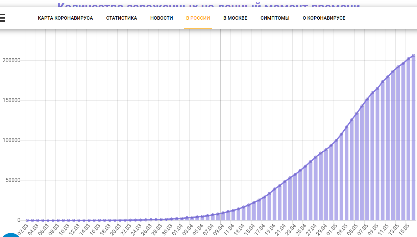
Task: Click the 09.04 date label
Action: [x=218, y=229]
